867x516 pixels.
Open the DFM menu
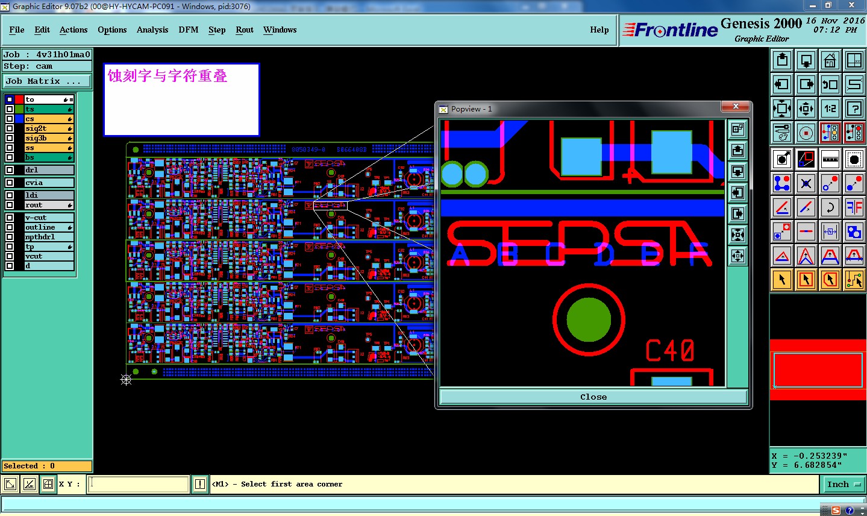(x=189, y=30)
